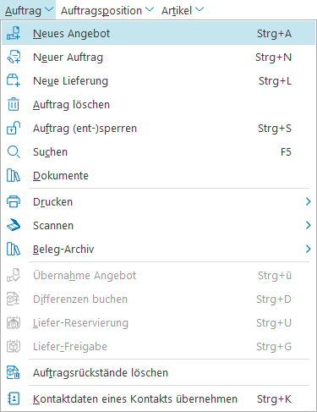
Task: Click the padlock icon for Auftrag (ent-)sperren
Action: point(14,128)
